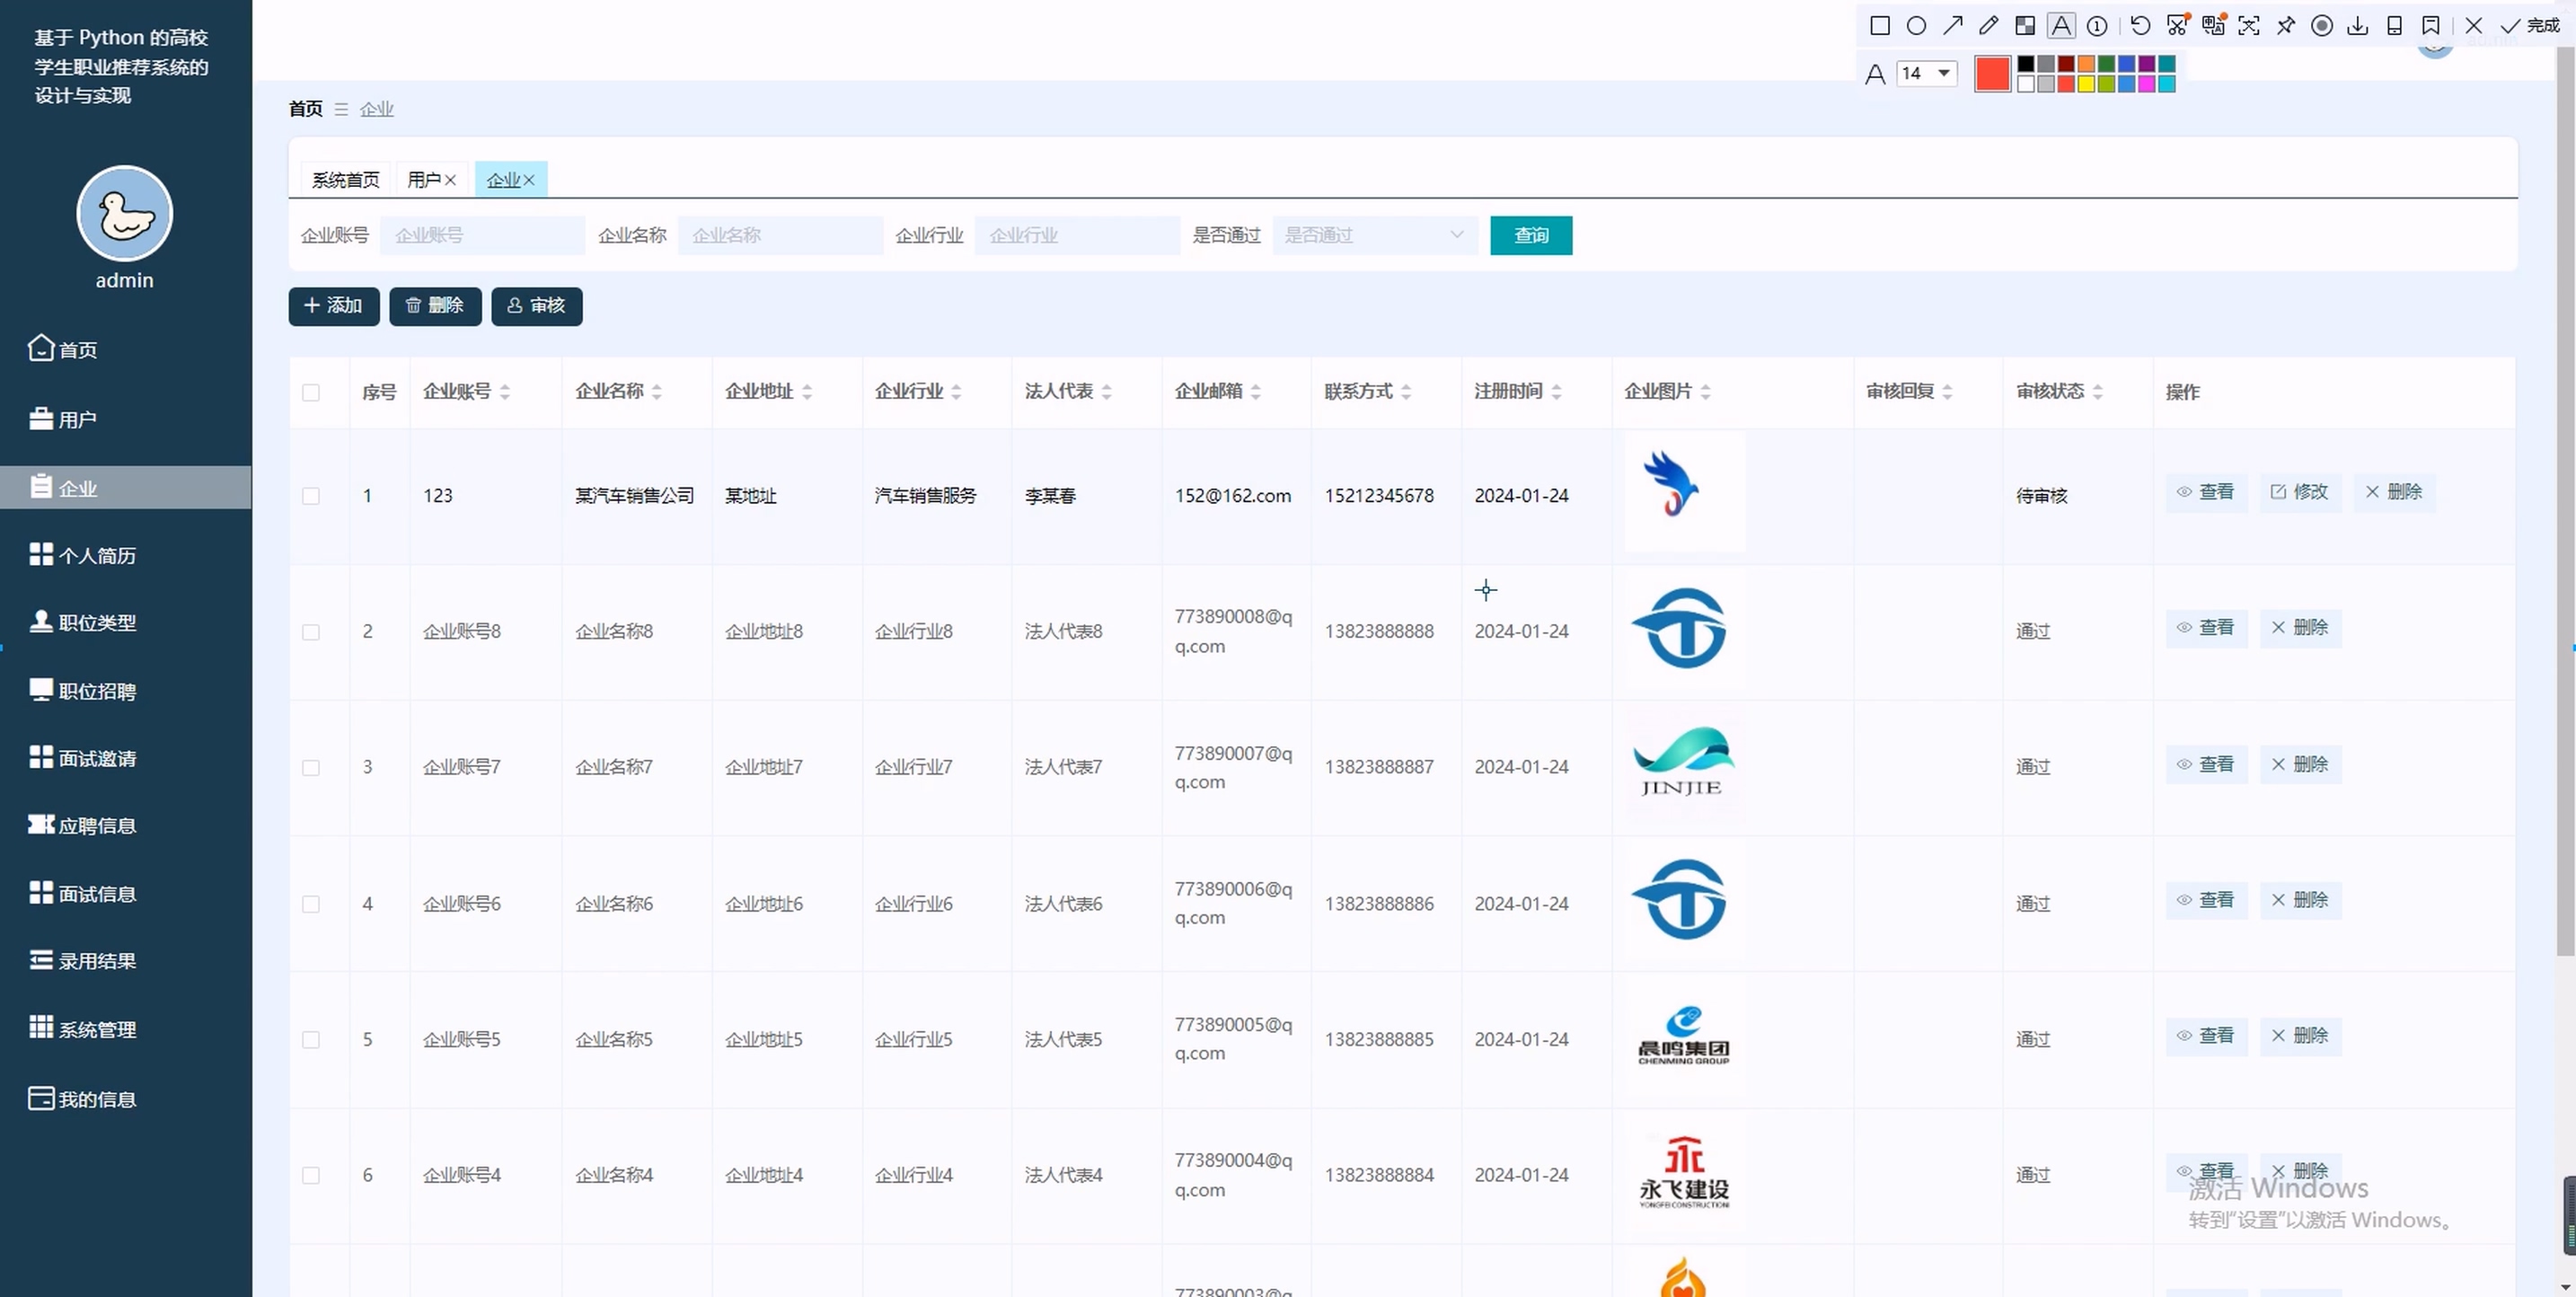Click the scissors long-screenshot icon
The image size is (2576, 1297).
2177,26
